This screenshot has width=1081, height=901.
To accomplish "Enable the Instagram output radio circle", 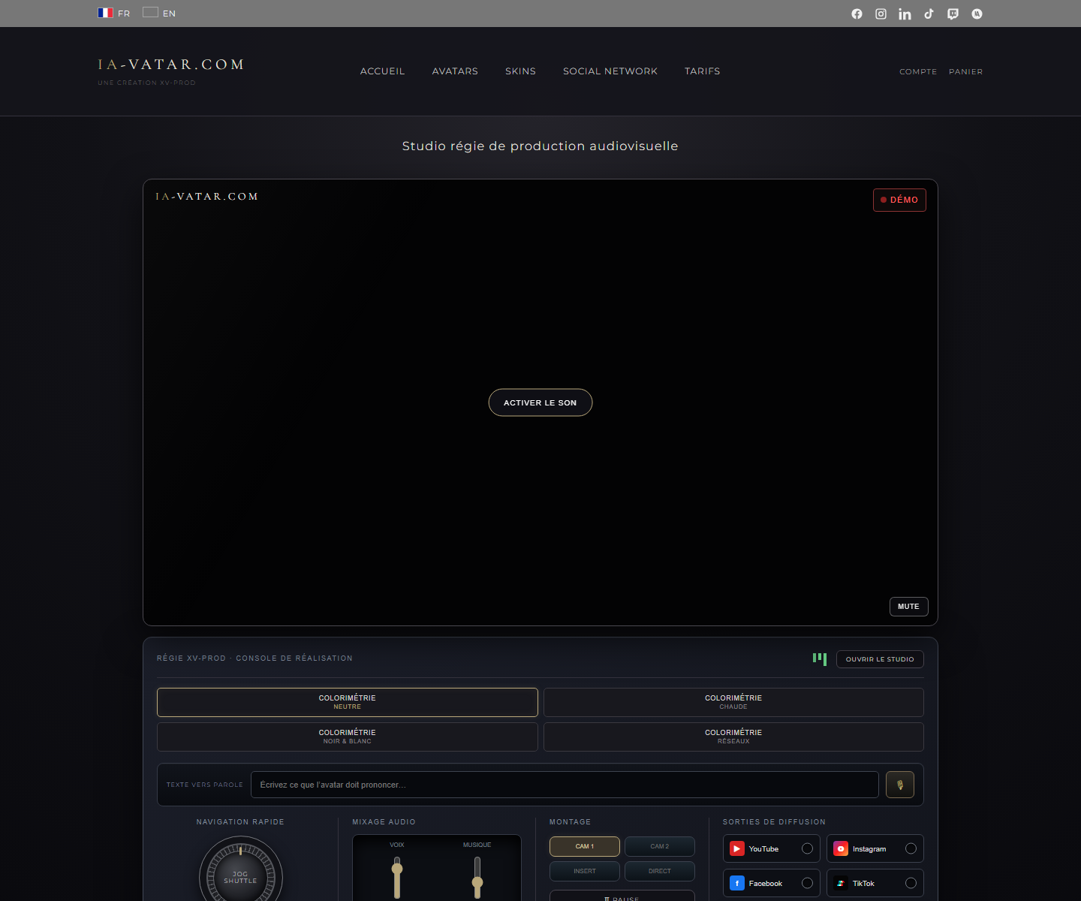I will pyautogui.click(x=911, y=848).
